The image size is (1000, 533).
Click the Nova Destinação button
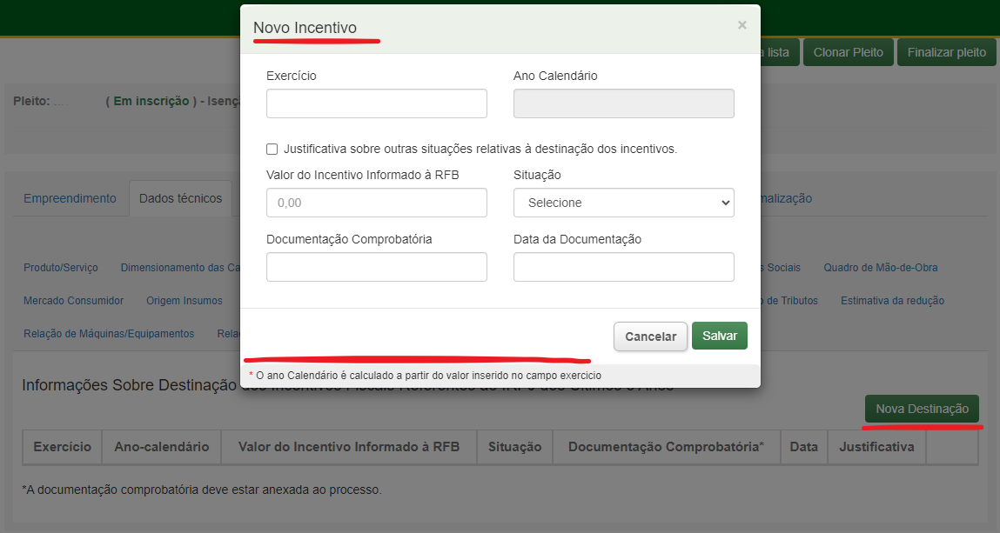tap(922, 409)
